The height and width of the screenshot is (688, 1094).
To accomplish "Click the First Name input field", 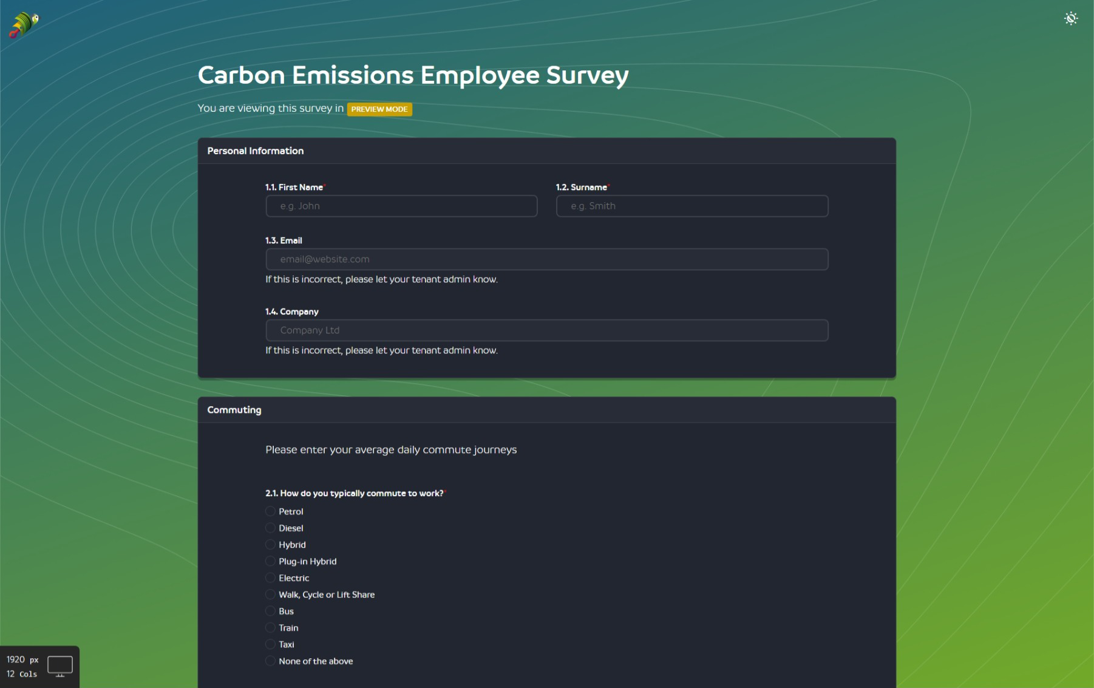I will coord(401,206).
